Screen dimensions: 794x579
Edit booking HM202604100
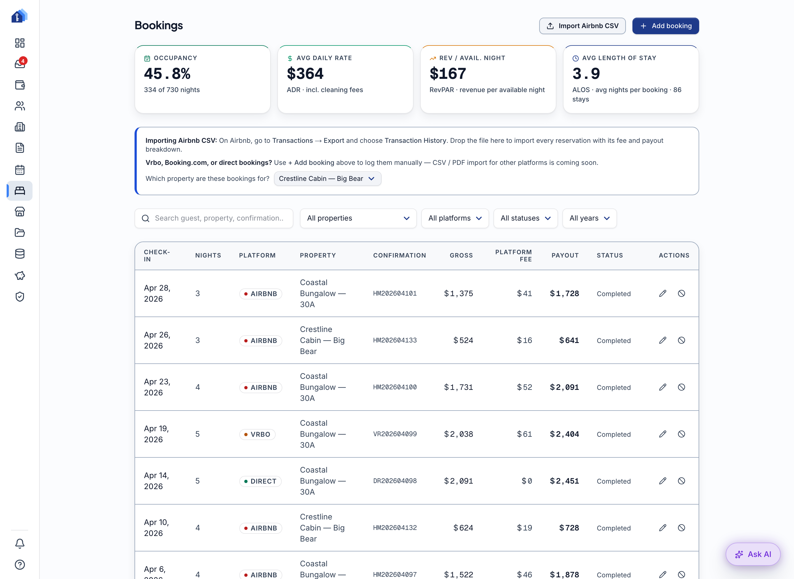[x=662, y=387]
